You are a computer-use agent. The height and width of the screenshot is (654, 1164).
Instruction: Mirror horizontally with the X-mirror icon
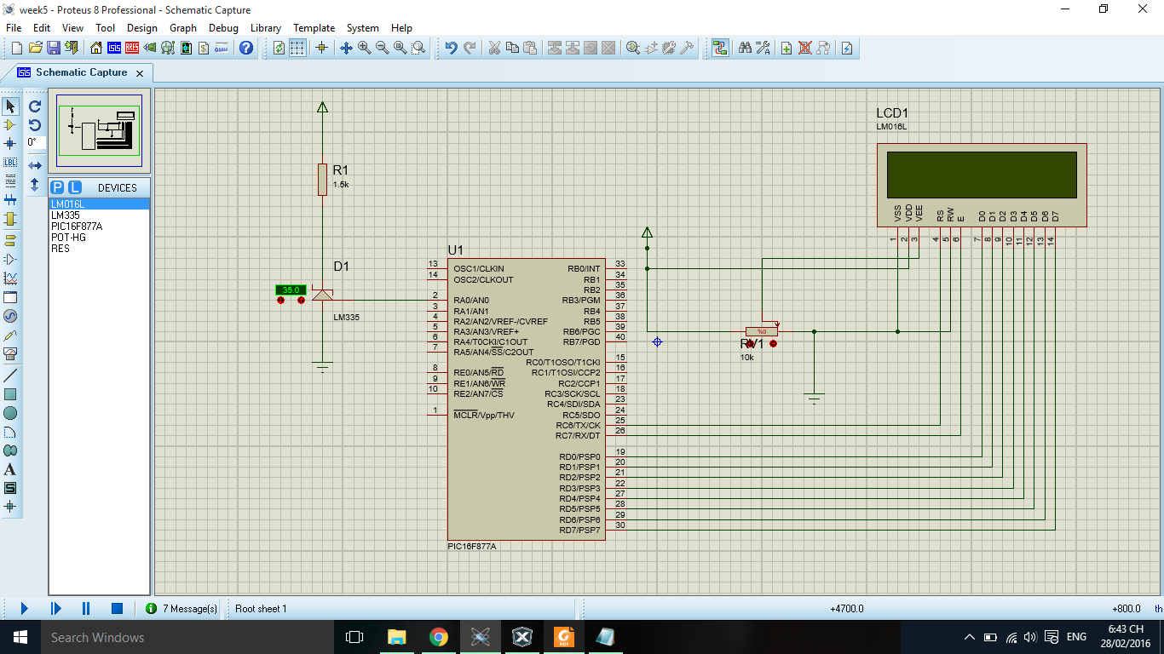point(35,165)
